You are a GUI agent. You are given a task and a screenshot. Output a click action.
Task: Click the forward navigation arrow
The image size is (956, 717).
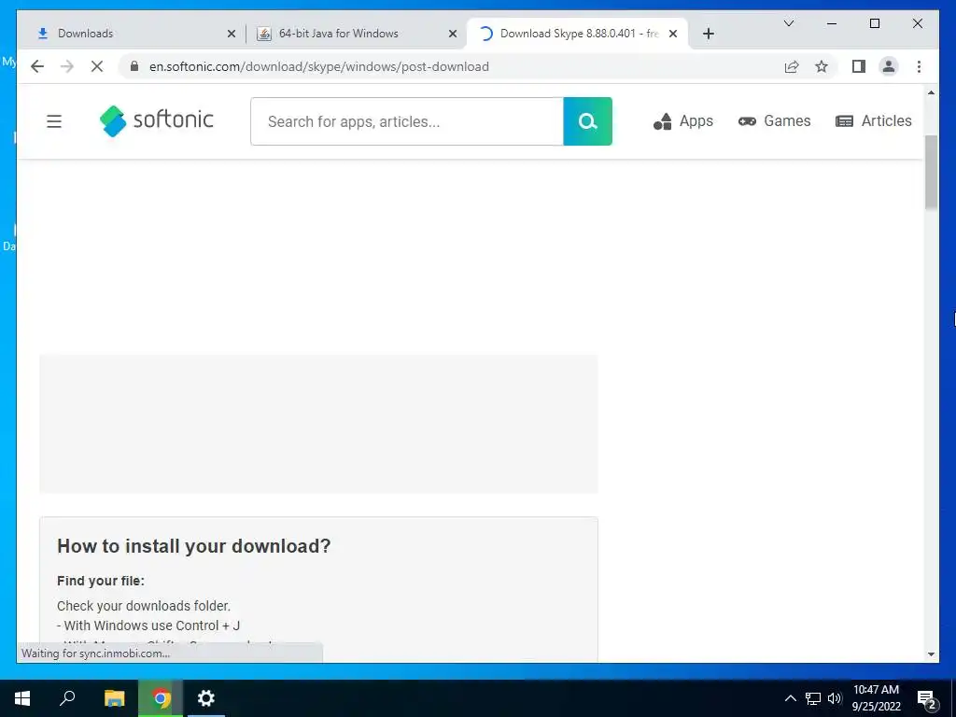point(67,66)
